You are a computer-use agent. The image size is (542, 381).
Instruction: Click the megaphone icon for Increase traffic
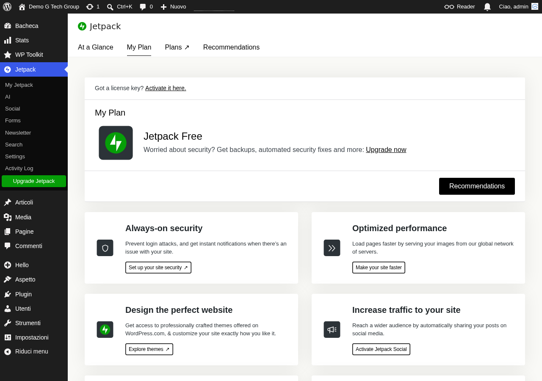[x=332, y=330]
